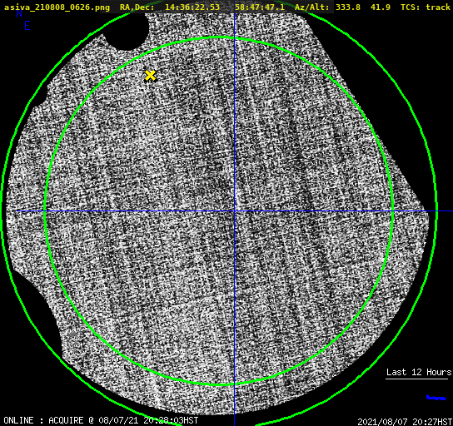Click the Dec value 58:47:47.1
The height and width of the screenshot is (426, 453).
(260, 7)
